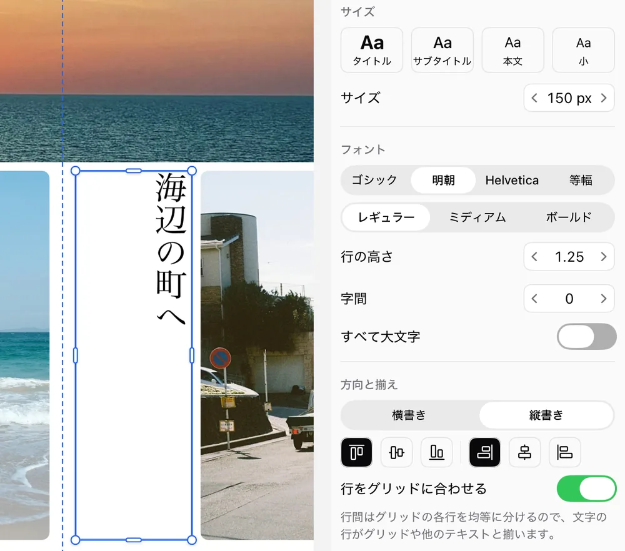Click top-right corner handle of text box

click(x=192, y=171)
